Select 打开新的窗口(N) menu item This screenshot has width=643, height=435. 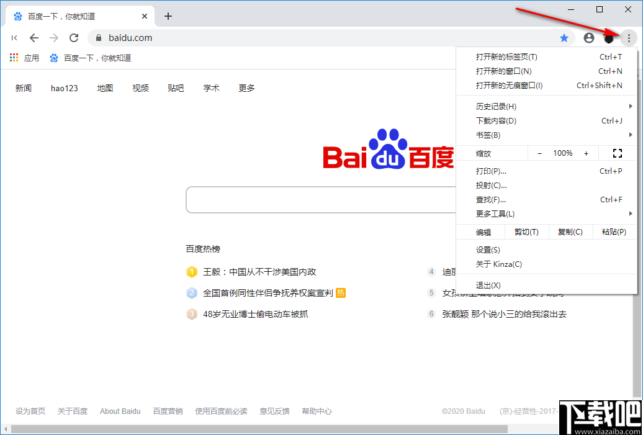click(x=547, y=71)
